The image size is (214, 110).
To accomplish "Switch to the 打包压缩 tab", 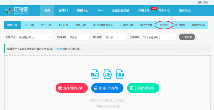I will pos(81,25).
